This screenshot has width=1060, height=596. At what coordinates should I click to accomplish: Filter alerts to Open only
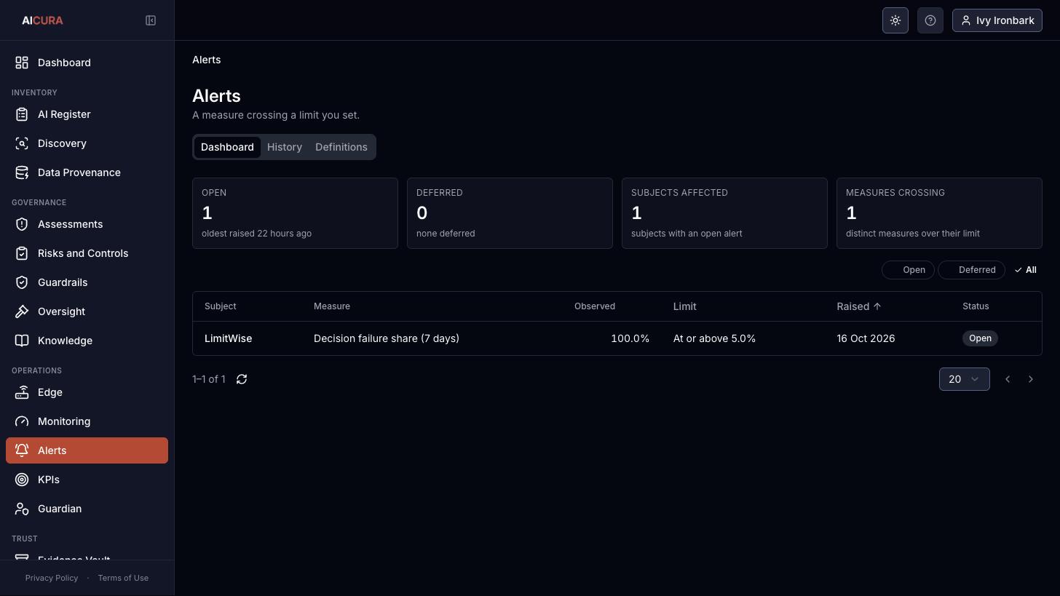pos(908,270)
